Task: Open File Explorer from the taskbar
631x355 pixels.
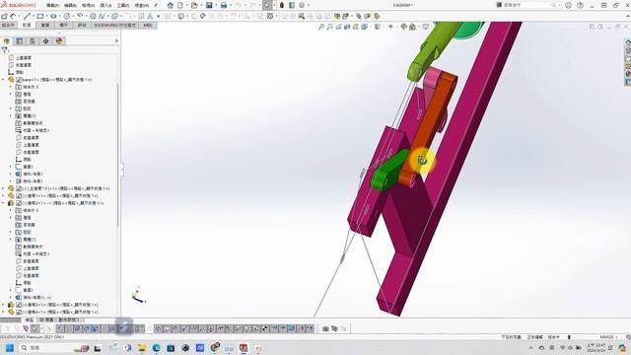Action: [x=142, y=348]
